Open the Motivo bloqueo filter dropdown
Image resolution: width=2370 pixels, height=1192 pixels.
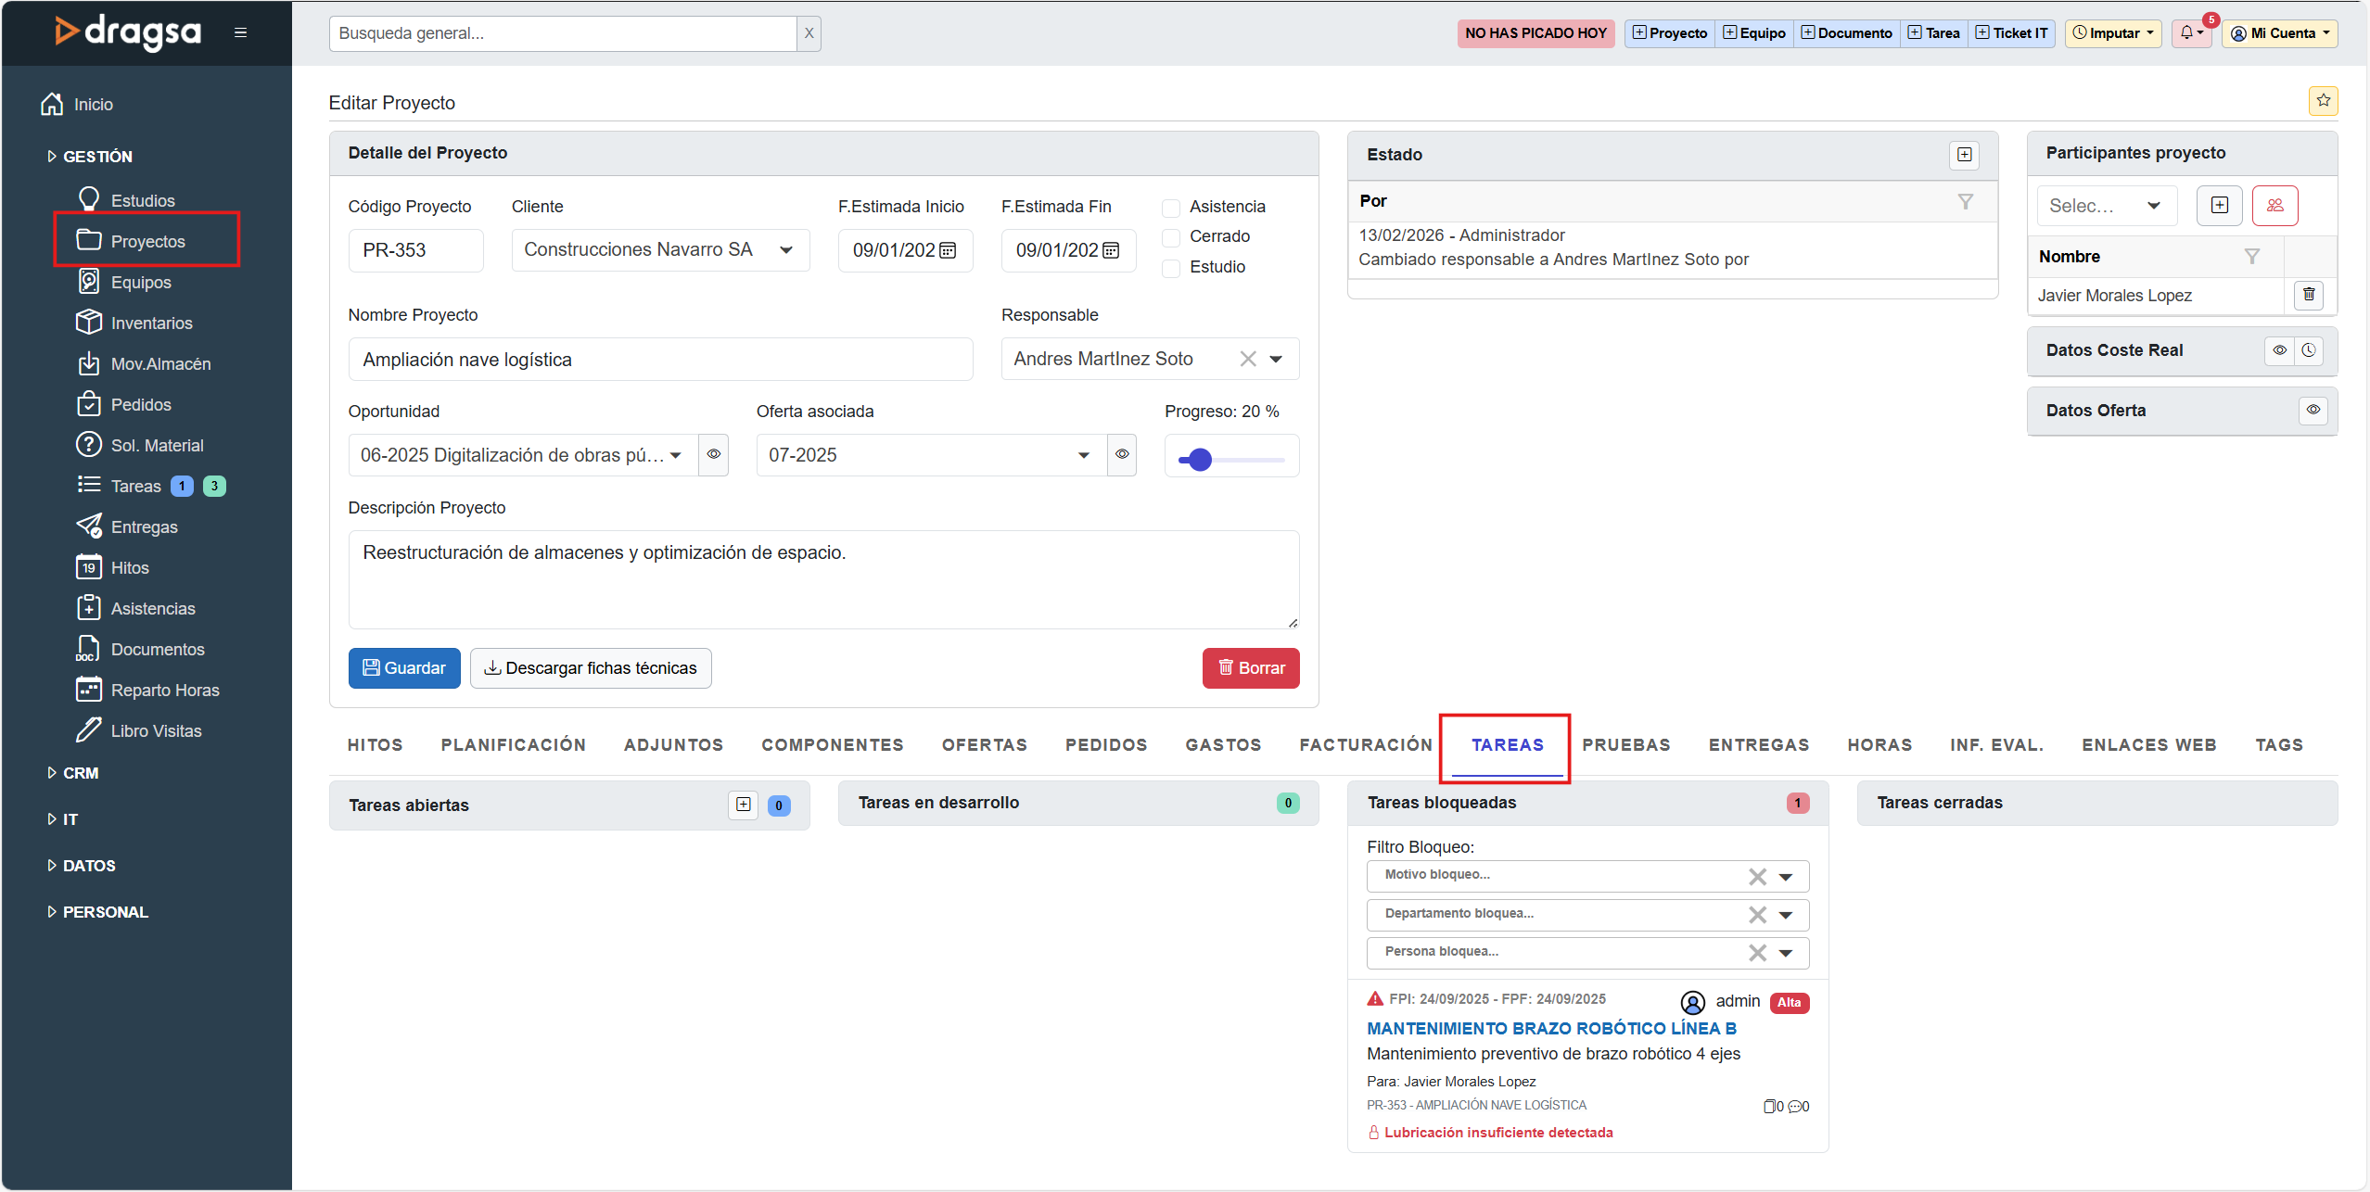point(1786,877)
